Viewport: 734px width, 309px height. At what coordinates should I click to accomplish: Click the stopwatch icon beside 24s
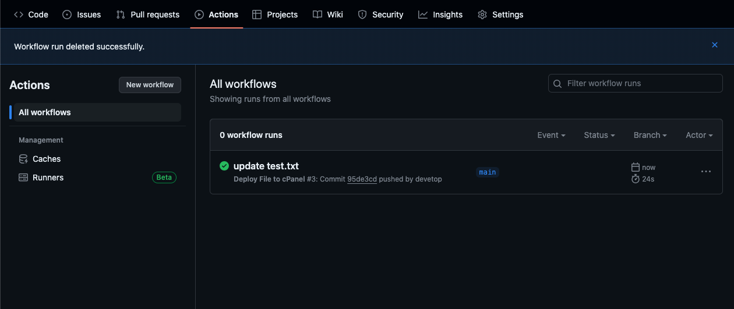click(636, 179)
